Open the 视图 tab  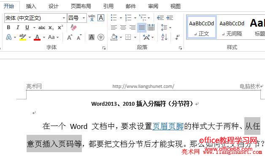(x=176, y=6)
